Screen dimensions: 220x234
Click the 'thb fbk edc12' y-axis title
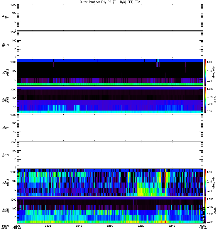pos(6,72)
